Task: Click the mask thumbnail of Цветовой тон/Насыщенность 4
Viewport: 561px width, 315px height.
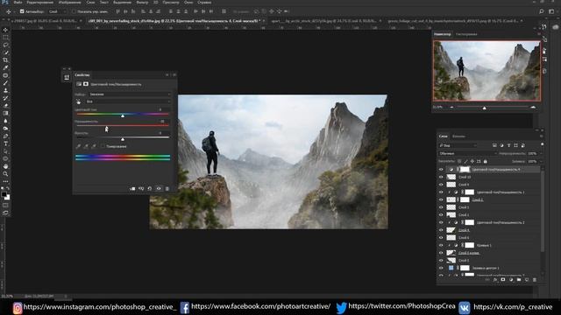Action: (x=465, y=170)
